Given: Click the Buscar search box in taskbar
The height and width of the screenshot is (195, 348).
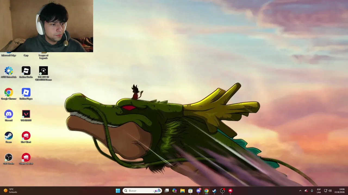Looking at the screenshot, I should [x=142, y=191].
